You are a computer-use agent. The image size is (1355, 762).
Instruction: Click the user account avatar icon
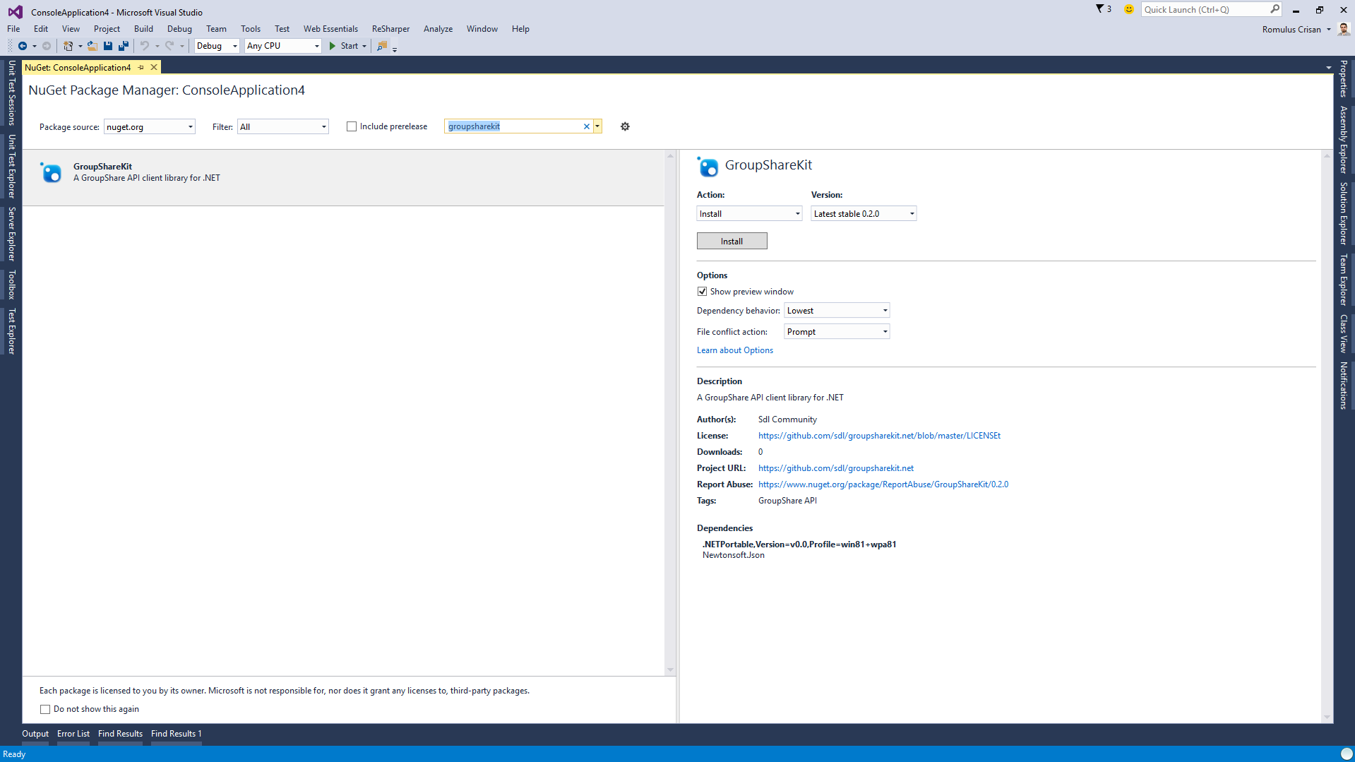coord(1344,29)
